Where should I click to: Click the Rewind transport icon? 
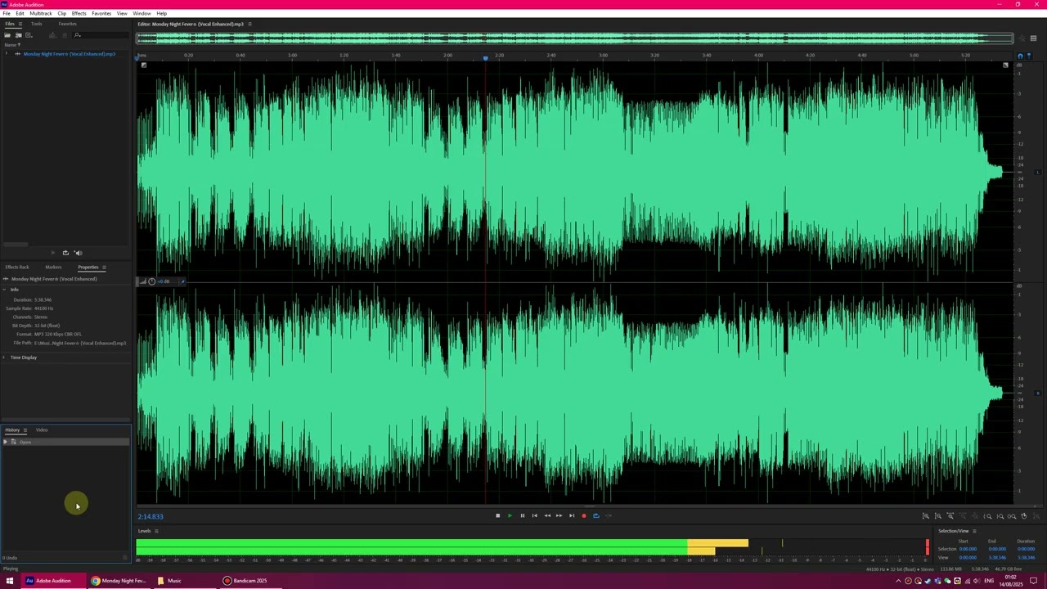pos(547,516)
